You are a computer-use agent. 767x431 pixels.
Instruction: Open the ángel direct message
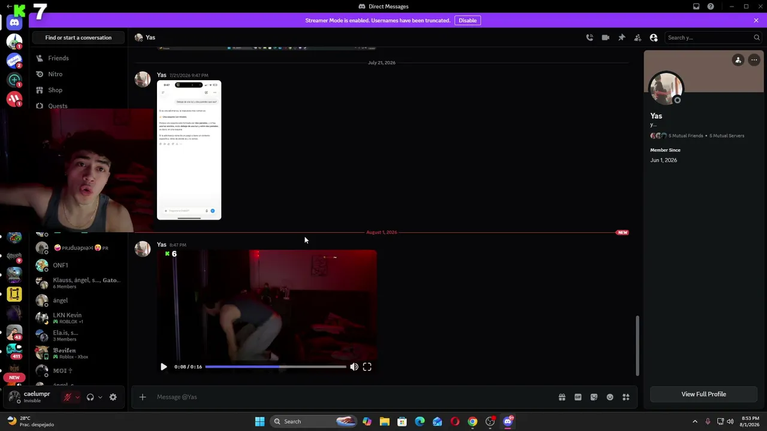(x=79, y=301)
